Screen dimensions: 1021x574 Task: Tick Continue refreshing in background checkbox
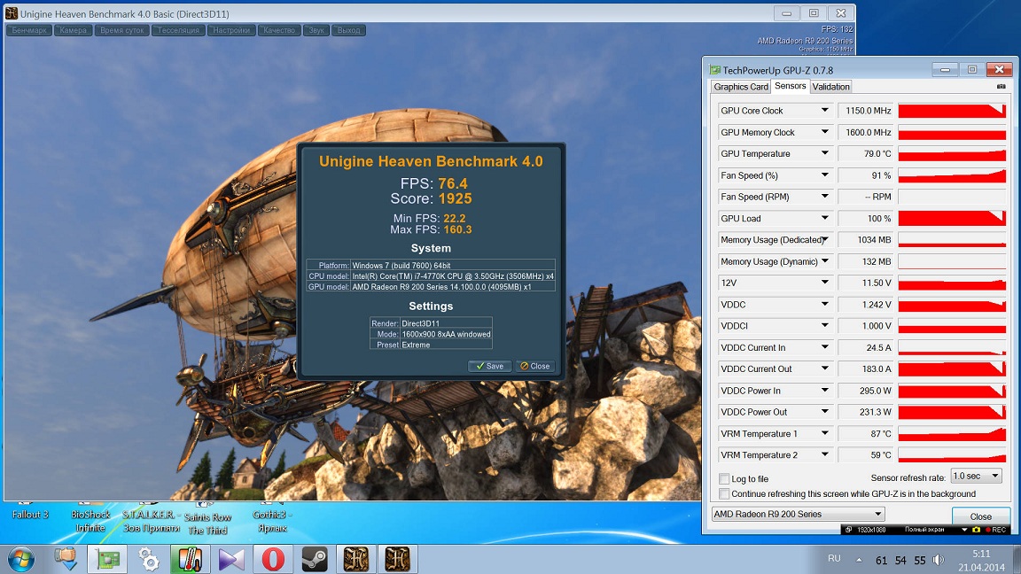click(x=724, y=494)
